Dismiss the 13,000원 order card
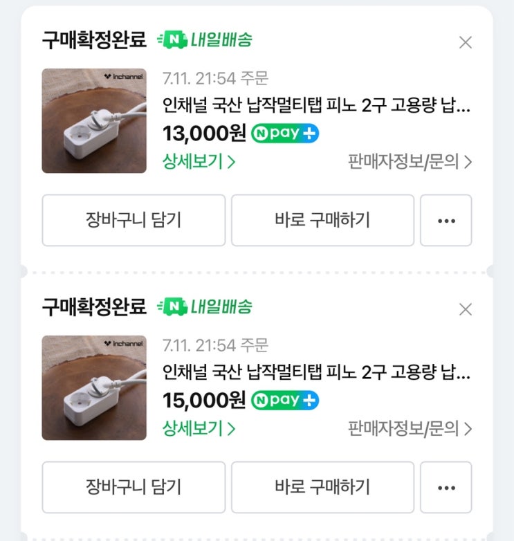514x541 pixels. [466, 42]
